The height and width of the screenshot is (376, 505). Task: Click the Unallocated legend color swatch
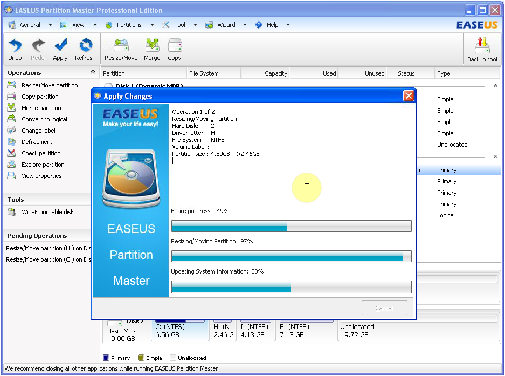(173, 358)
